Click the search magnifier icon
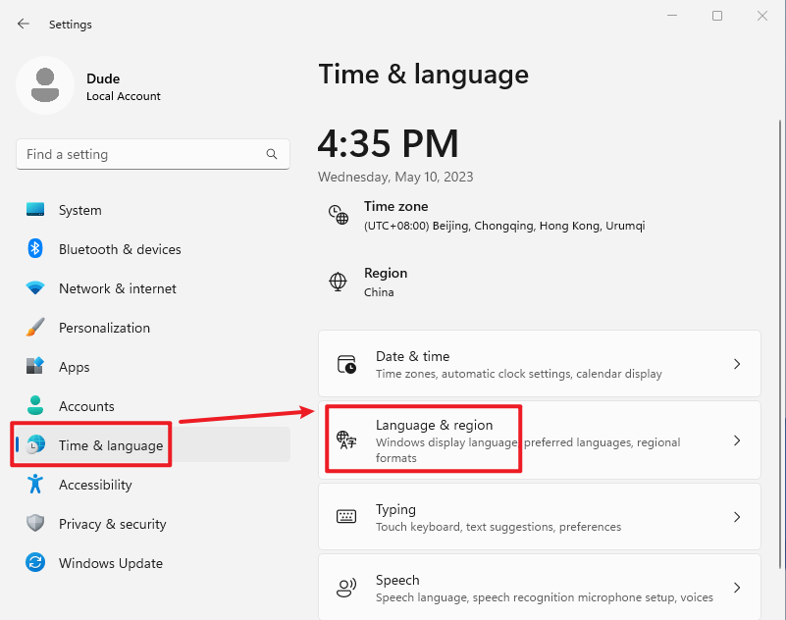The image size is (786, 620). [x=272, y=154]
